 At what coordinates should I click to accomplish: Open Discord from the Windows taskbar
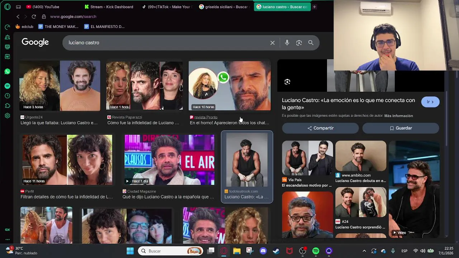coord(263,251)
